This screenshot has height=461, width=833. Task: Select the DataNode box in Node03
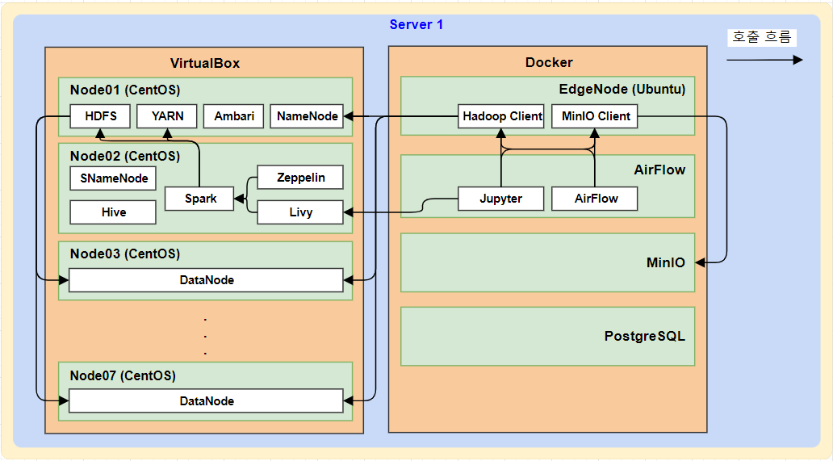click(206, 280)
